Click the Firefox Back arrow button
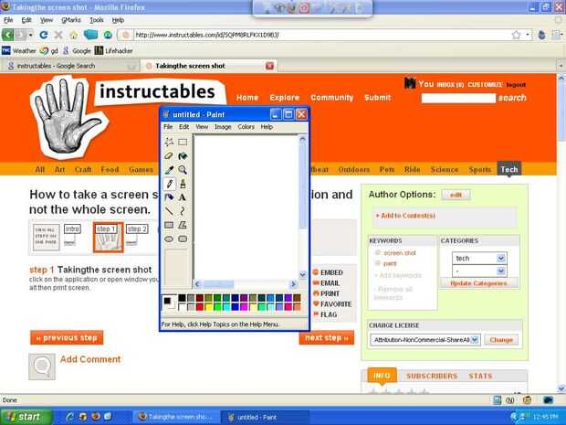 7,35
